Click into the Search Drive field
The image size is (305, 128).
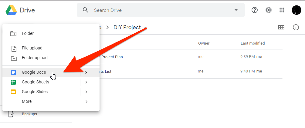161,10
